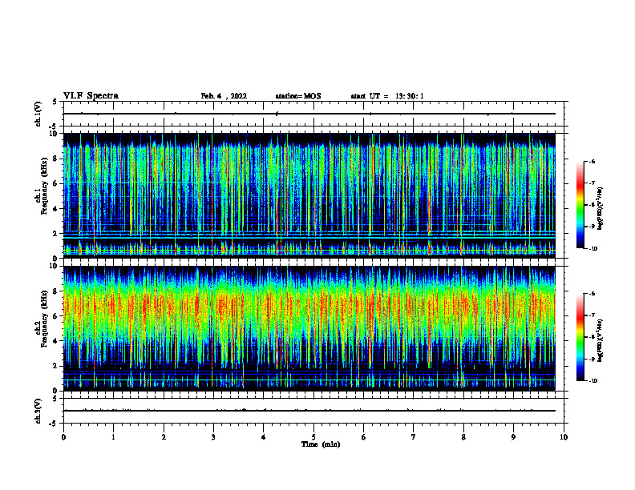Click the ch.1 "Frequency (kHz)" axis label

(x=44, y=186)
